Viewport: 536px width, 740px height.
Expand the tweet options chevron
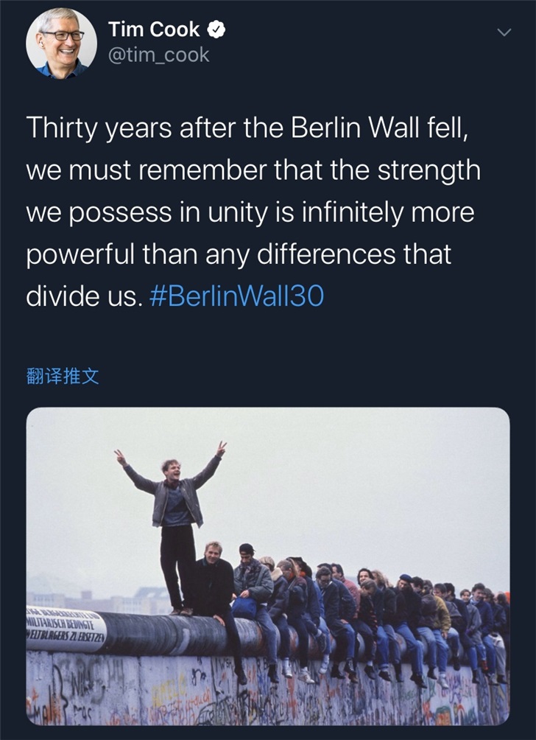coord(504,32)
